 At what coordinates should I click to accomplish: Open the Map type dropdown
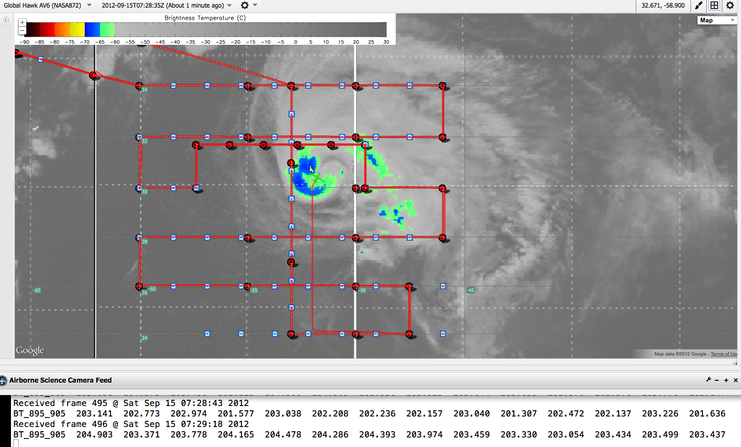pos(717,20)
